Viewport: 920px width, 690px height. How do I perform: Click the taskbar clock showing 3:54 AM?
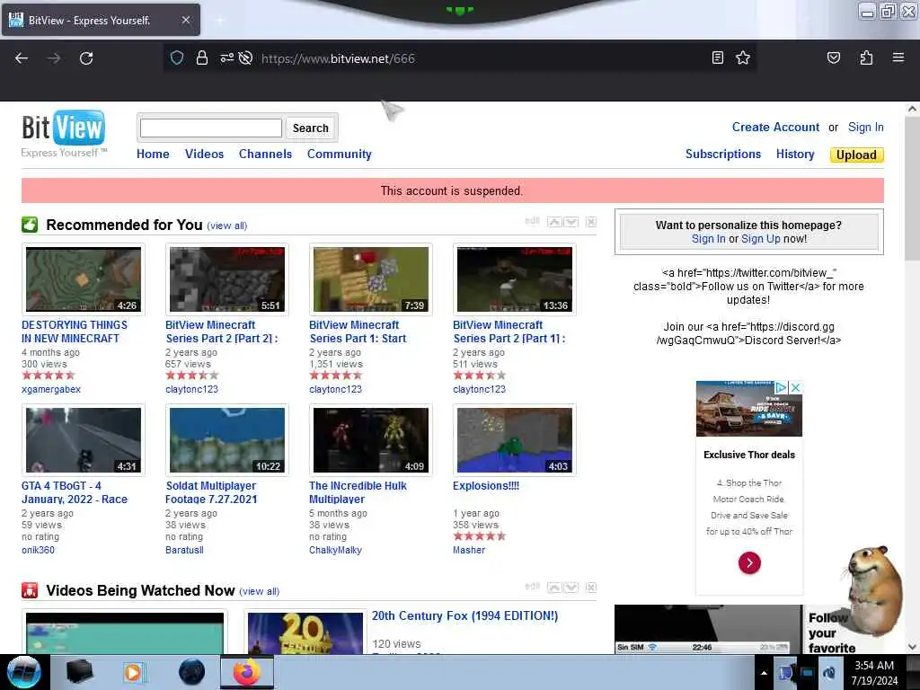coord(874,673)
